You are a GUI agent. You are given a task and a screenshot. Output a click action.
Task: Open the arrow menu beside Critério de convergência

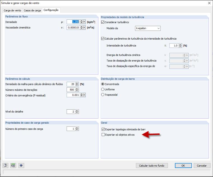click(x=84, y=95)
